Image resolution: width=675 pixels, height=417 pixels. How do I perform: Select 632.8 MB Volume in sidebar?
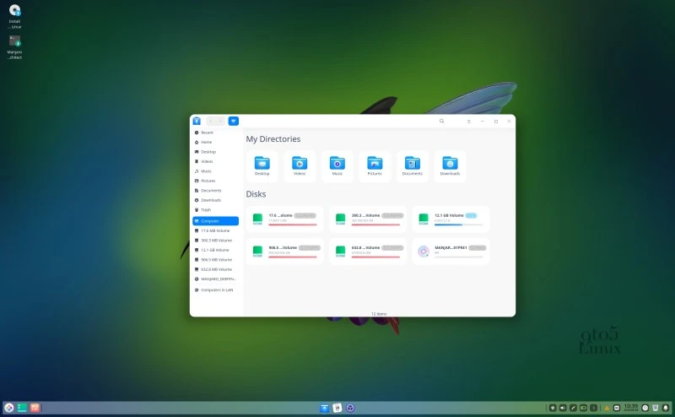(215, 269)
